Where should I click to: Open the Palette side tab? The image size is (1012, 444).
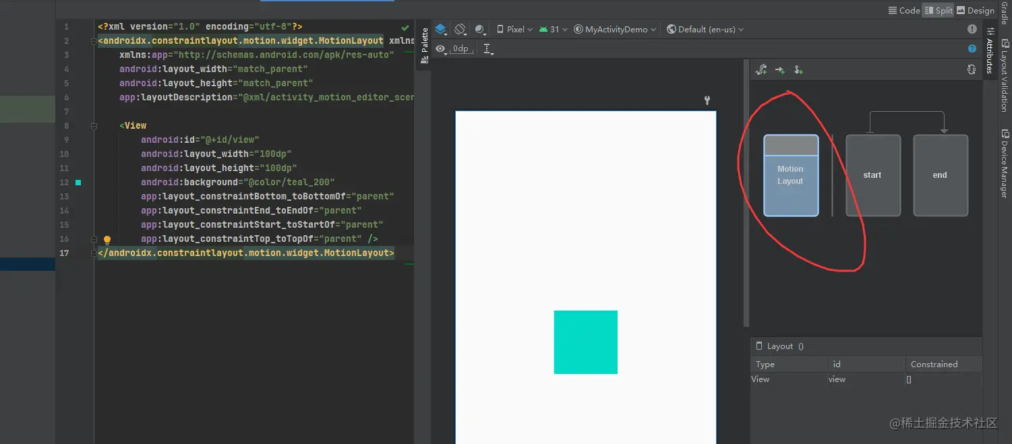pyautogui.click(x=425, y=46)
